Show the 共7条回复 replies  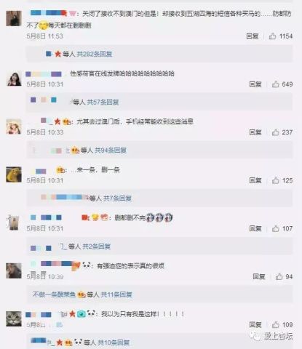[117, 198]
